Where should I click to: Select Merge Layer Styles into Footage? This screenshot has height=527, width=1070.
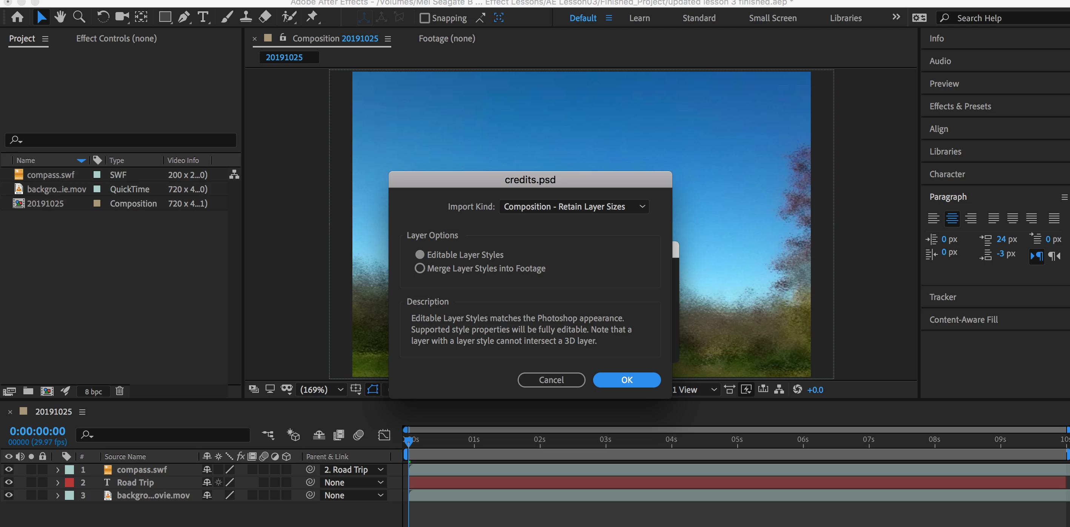[420, 268]
